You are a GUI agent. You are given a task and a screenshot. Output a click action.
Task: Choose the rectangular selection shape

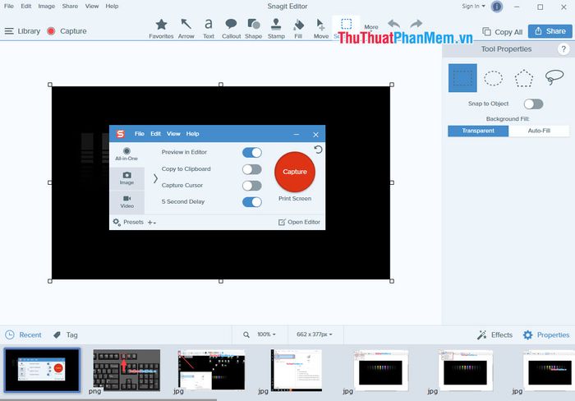point(462,78)
